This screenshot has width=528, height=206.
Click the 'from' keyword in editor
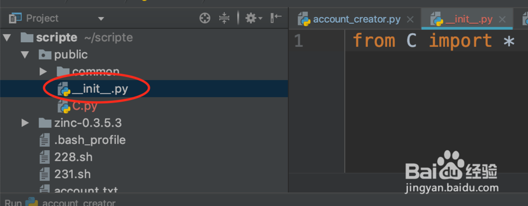pos(374,41)
